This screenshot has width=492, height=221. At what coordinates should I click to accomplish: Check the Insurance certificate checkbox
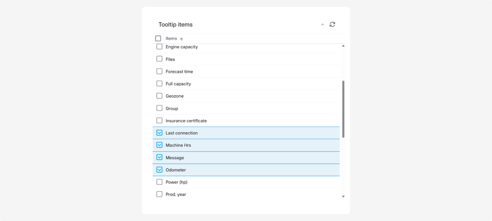click(x=159, y=120)
